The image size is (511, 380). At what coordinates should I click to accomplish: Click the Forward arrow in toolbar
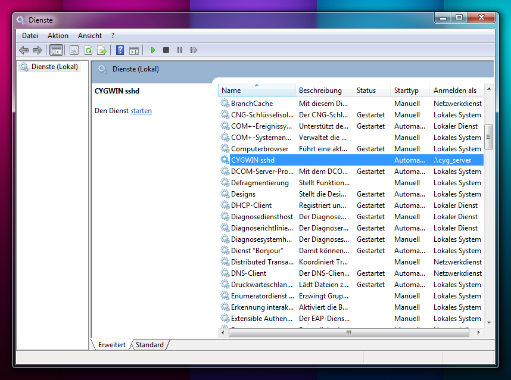tap(37, 51)
